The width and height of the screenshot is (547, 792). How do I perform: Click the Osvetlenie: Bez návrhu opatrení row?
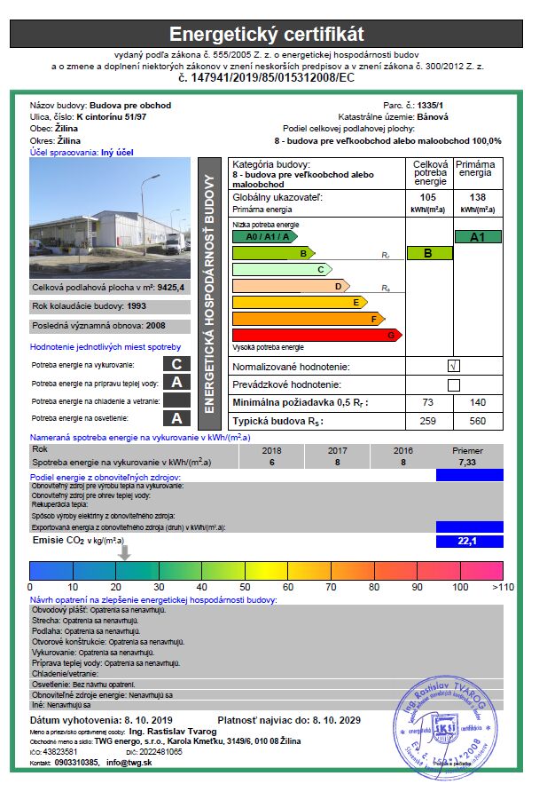click(266, 685)
